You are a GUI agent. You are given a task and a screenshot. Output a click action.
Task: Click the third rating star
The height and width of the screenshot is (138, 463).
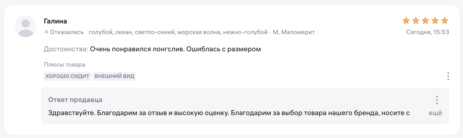pyautogui.click(x=426, y=21)
